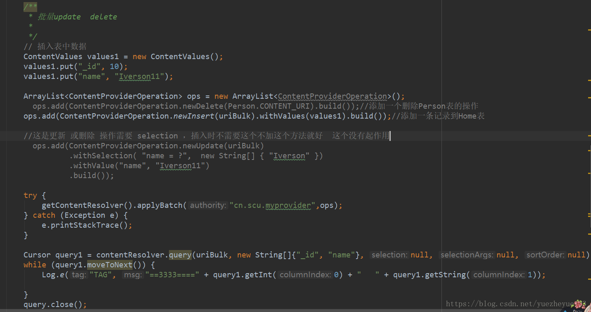Click italic "Log.e(" call

[x=55, y=275]
